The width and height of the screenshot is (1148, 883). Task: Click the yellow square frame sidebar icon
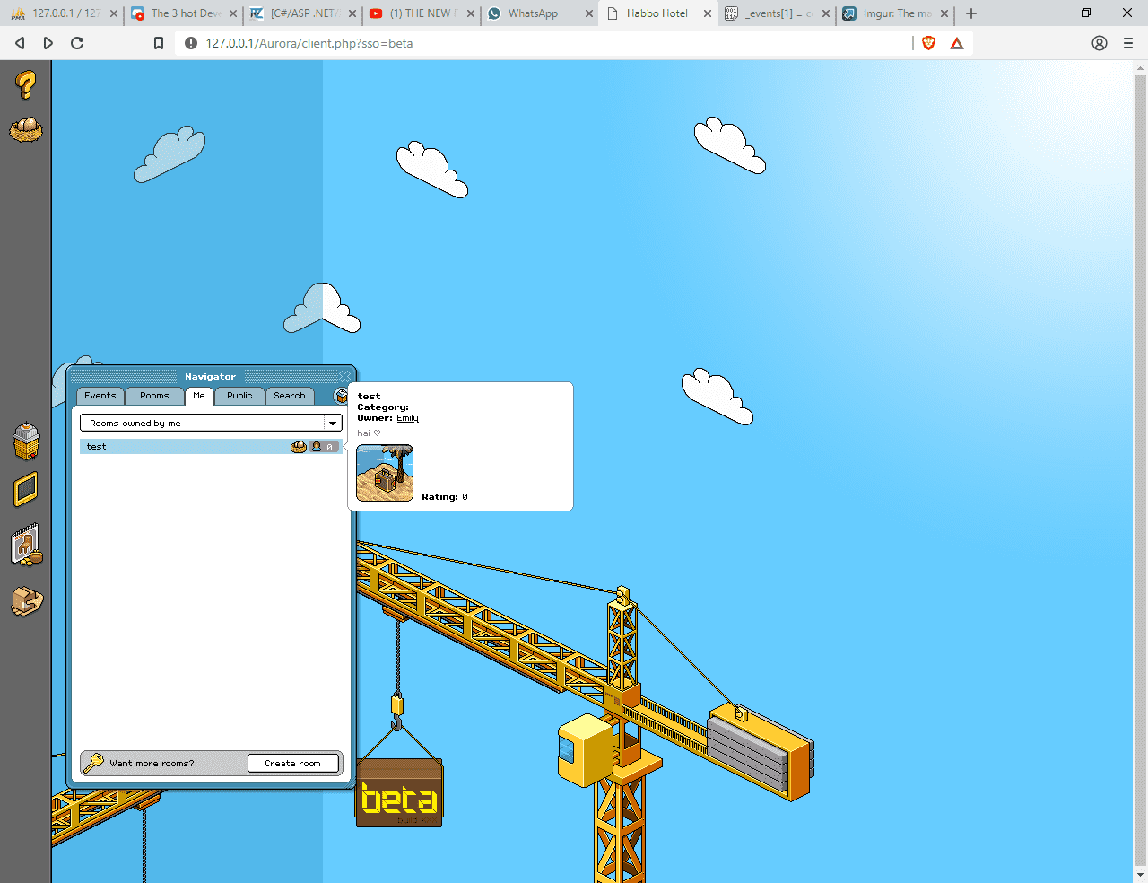[26, 489]
